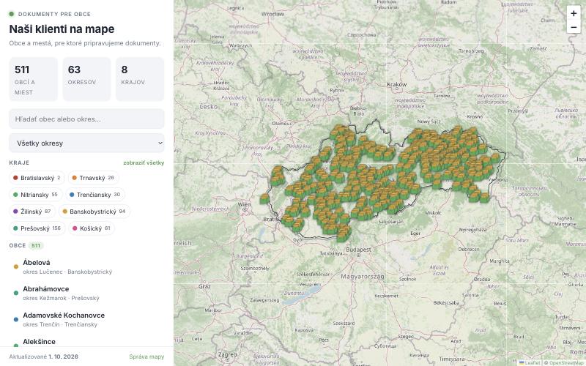Click the okres Trenčín · Trenčiansky subtitle
This screenshot has width=586, height=366.
[60, 324]
